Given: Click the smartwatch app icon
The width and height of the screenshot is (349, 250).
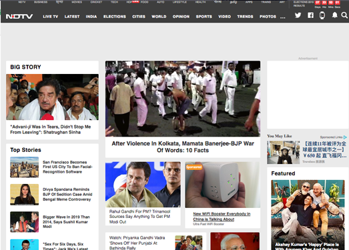Looking at the screenshot, I should click(x=322, y=15).
